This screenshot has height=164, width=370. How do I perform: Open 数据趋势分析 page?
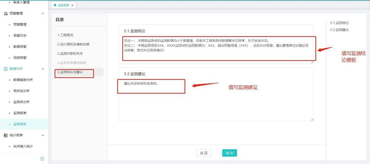[x=23, y=80]
